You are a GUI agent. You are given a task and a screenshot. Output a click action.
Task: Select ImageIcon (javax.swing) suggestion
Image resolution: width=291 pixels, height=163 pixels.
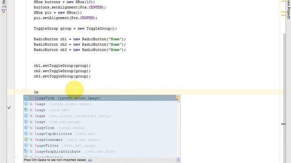pyautogui.click(x=100, y=128)
